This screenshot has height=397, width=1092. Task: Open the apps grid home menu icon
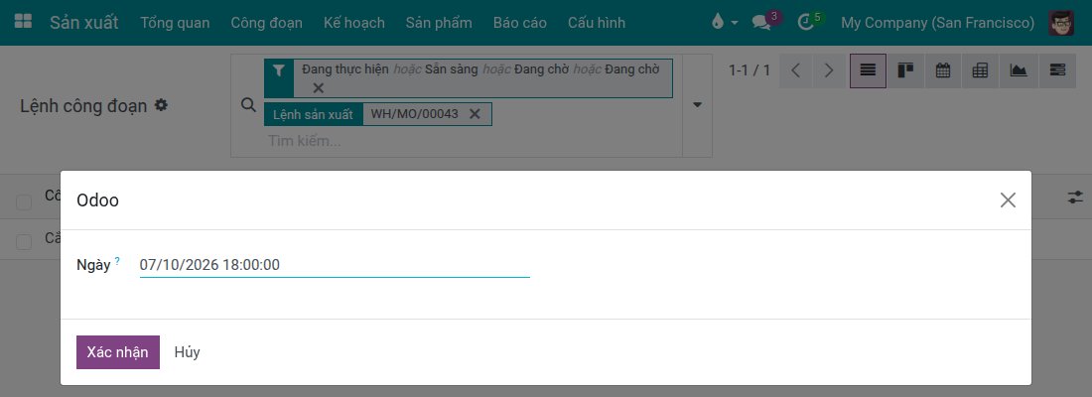(23, 22)
